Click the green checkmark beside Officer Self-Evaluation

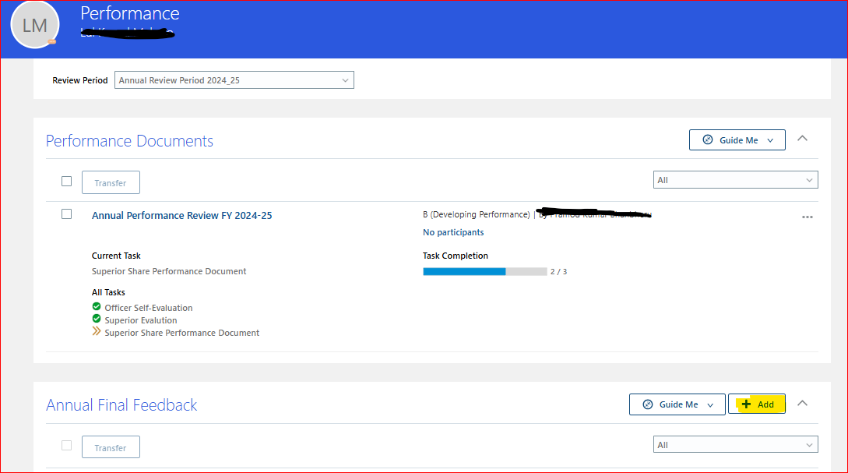(x=97, y=306)
